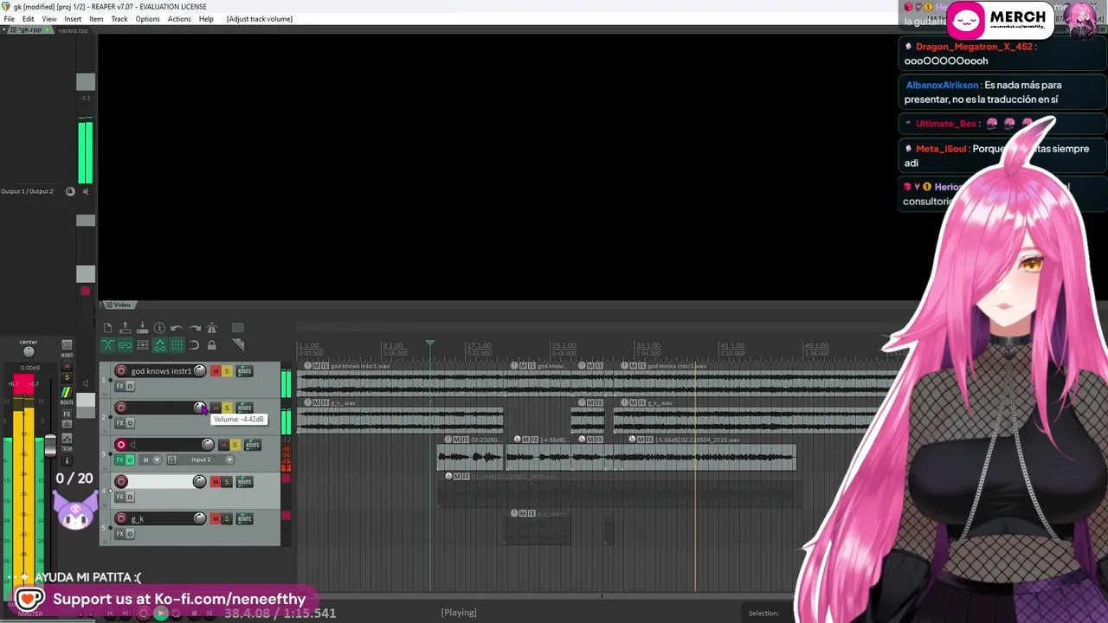Solo the g_k track
This screenshot has height=623, width=1108.
click(x=227, y=518)
